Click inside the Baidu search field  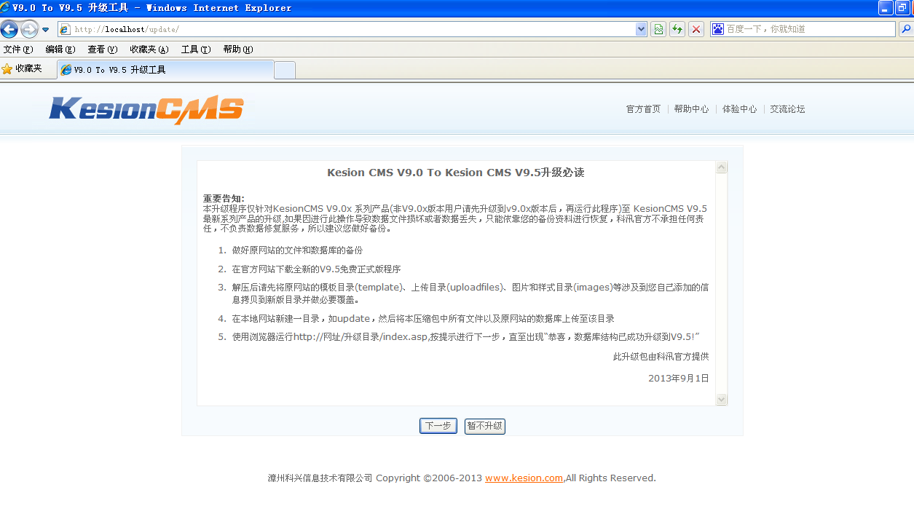point(801,29)
